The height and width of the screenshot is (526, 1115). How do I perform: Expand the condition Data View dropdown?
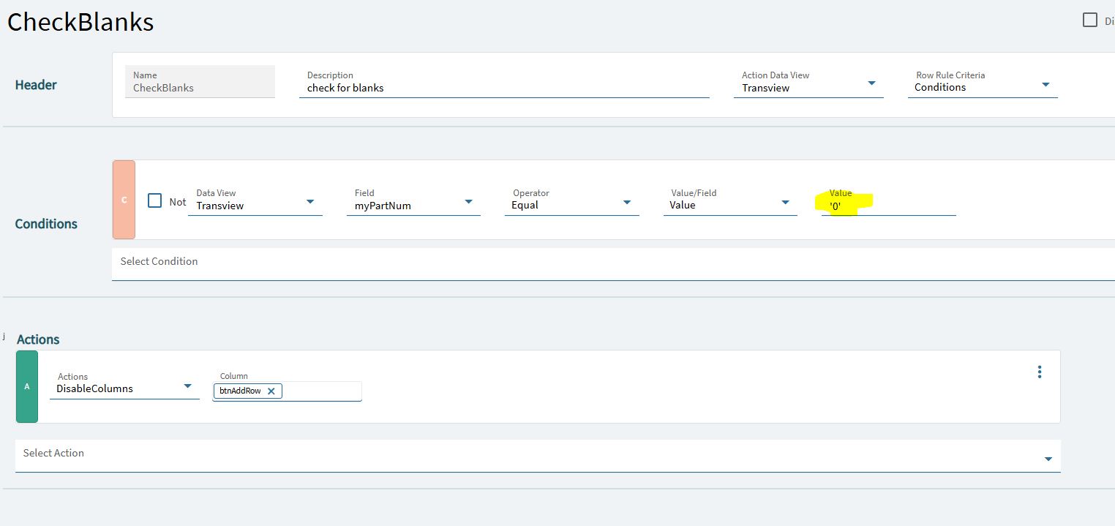(310, 202)
